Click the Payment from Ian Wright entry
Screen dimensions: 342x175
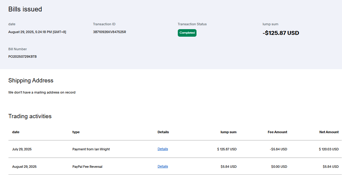click(x=91, y=149)
